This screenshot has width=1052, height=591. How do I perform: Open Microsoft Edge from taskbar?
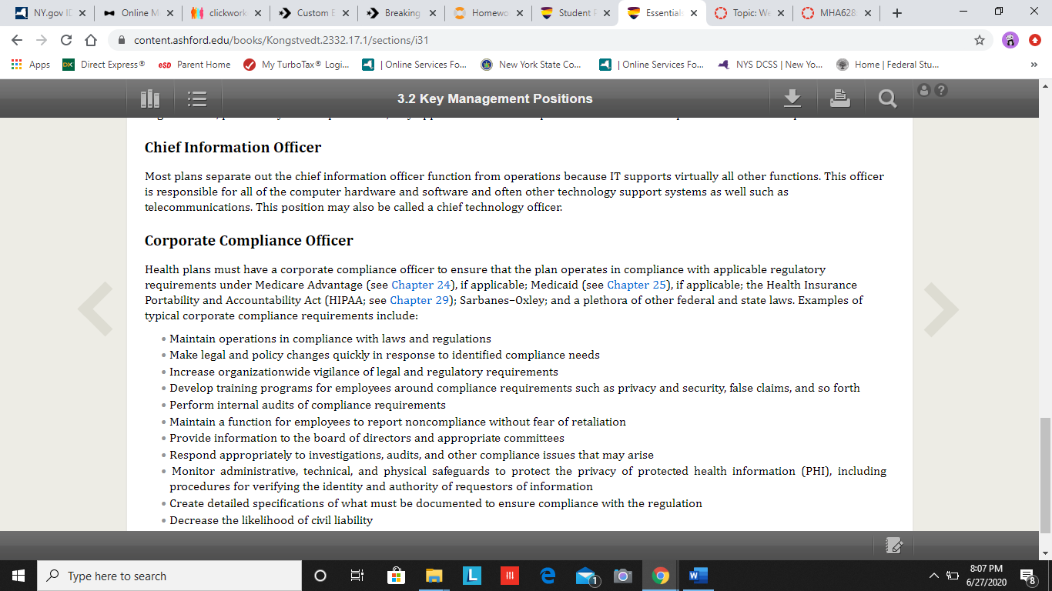point(548,576)
